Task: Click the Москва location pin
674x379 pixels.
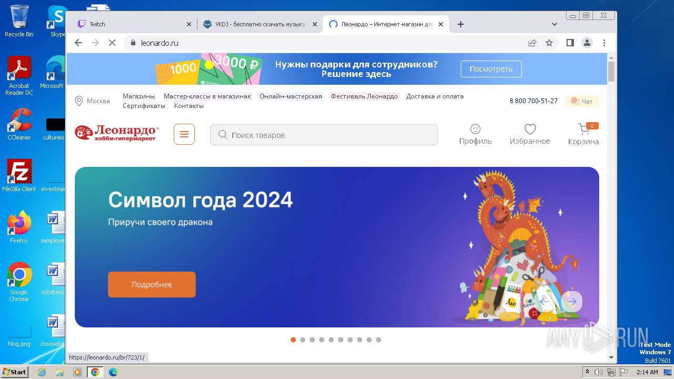Action: (x=79, y=101)
